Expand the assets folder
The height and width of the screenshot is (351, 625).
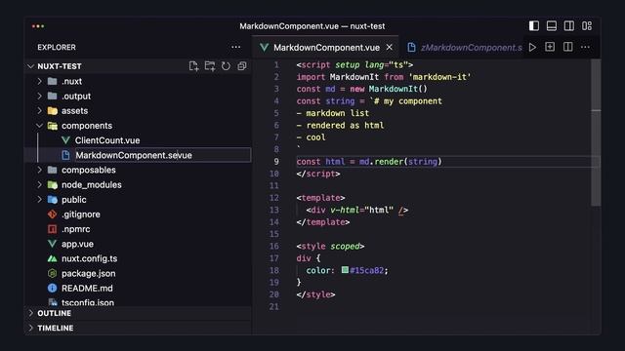click(40, 110)
